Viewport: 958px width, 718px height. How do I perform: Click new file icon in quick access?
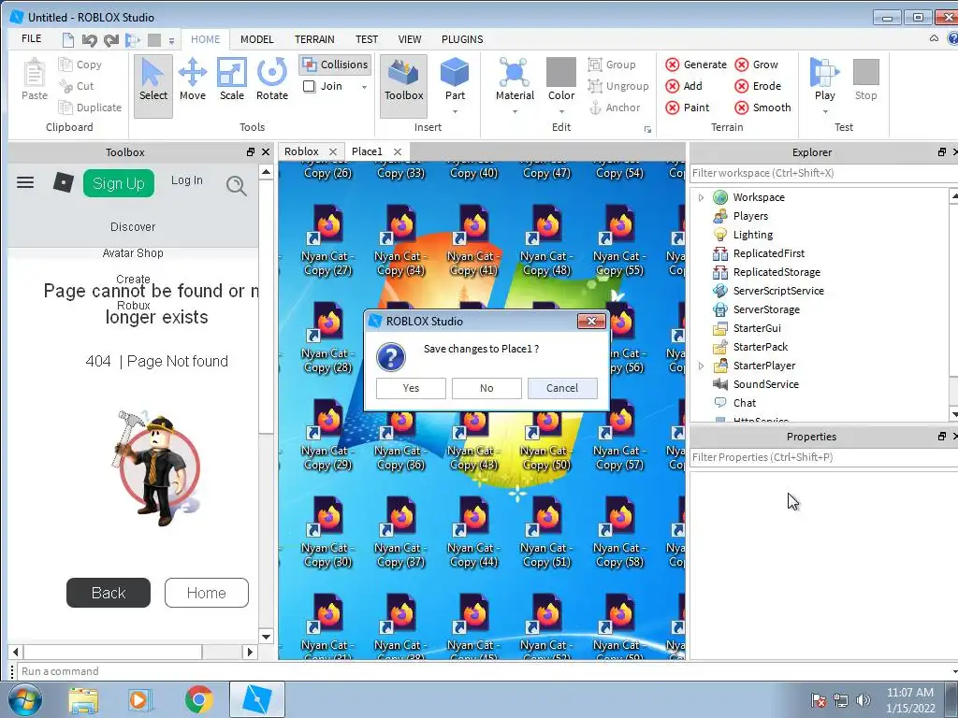[67, 40]
